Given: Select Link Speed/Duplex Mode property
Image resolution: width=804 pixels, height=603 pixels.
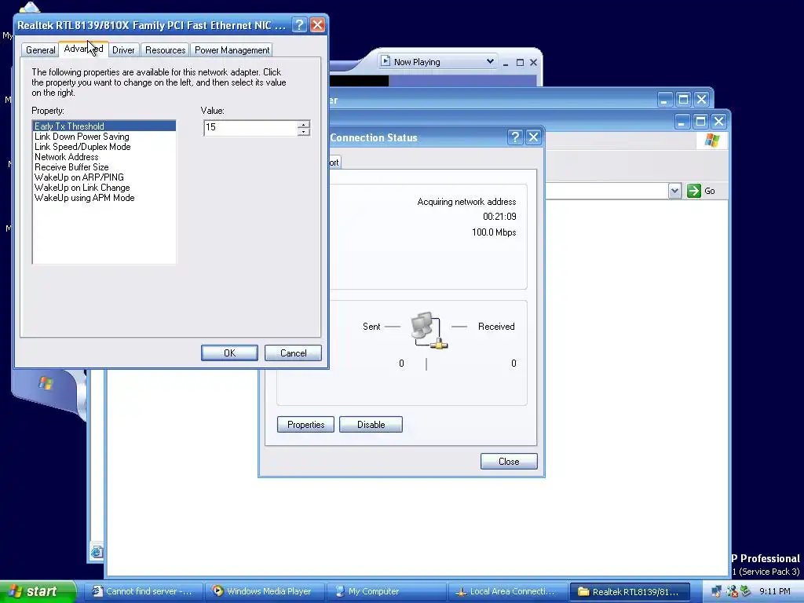Looking at the screenshot, I should (x=104, y=147).
